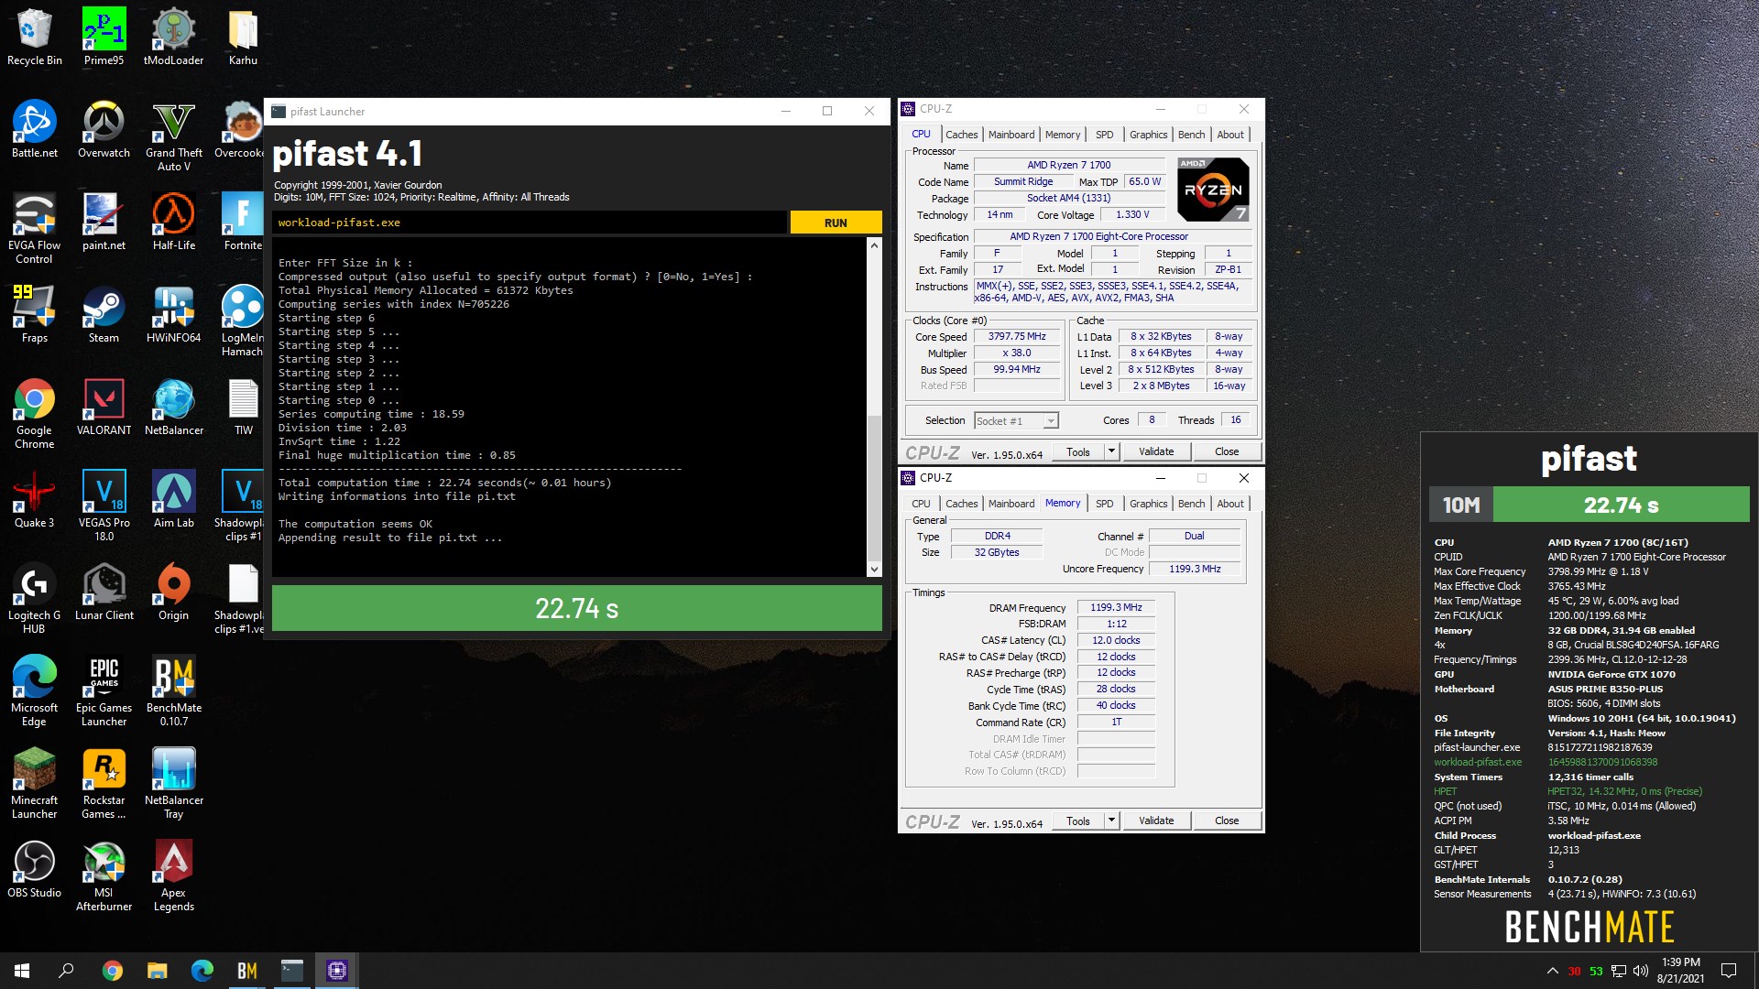Open EVGA Flow Control shortcut
1759x989 pixels.
coord(35,229)
